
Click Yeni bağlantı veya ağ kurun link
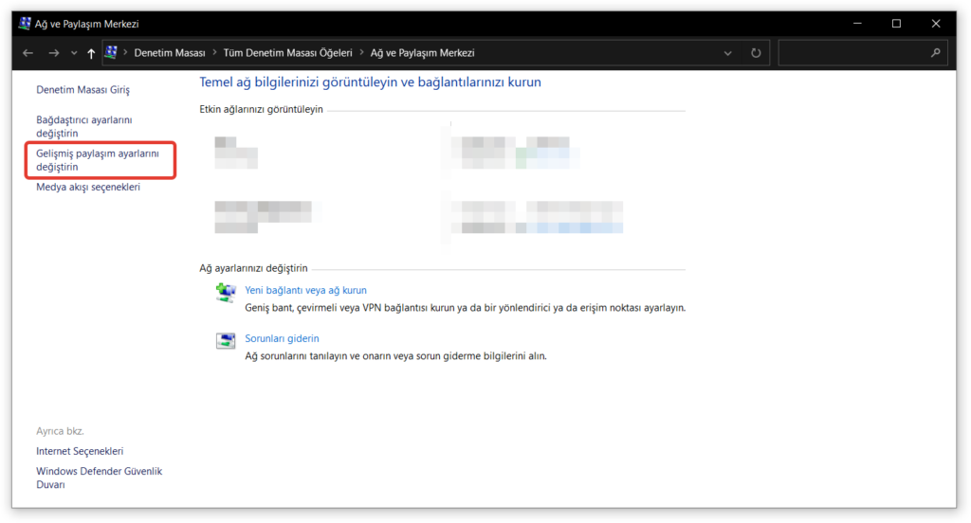[x=305, y=290]
